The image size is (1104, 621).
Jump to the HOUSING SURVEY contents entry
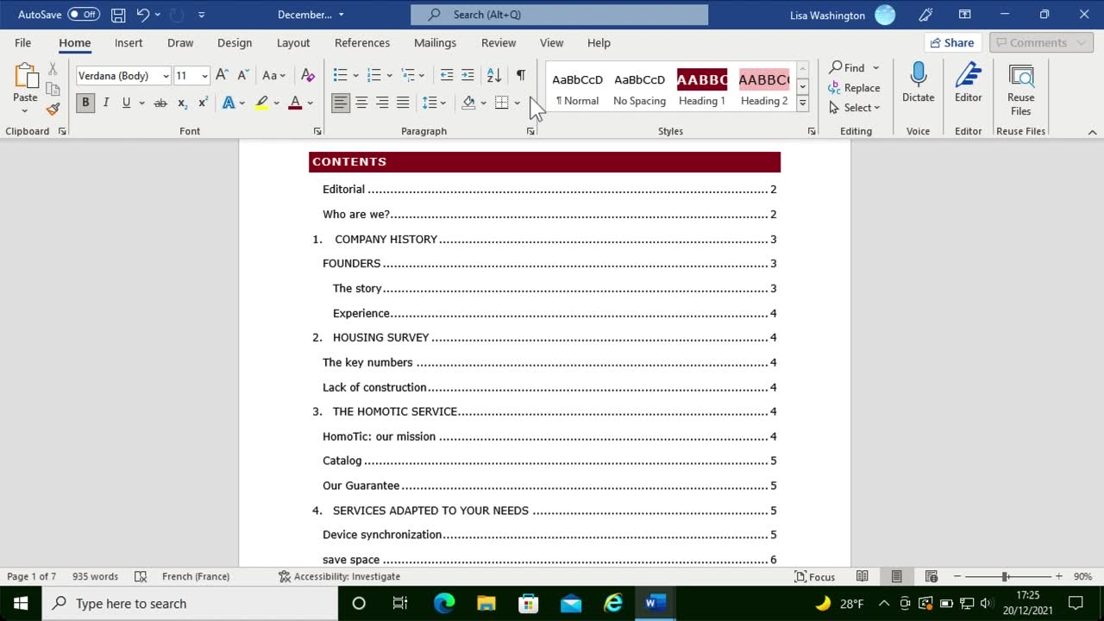click(x=380, y=337)
